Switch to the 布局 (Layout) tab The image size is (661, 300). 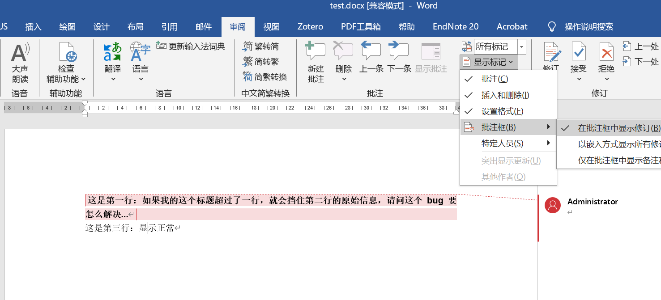click(x=136, y=27)
